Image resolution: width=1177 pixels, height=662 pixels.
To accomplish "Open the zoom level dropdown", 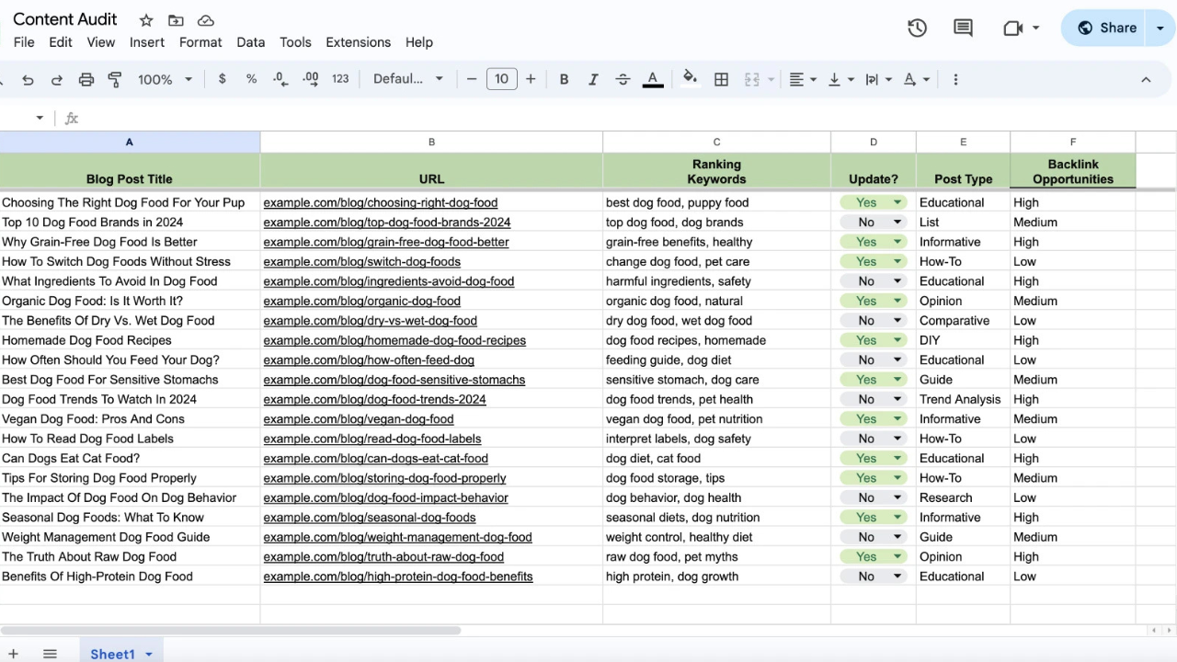I will 165,79.
